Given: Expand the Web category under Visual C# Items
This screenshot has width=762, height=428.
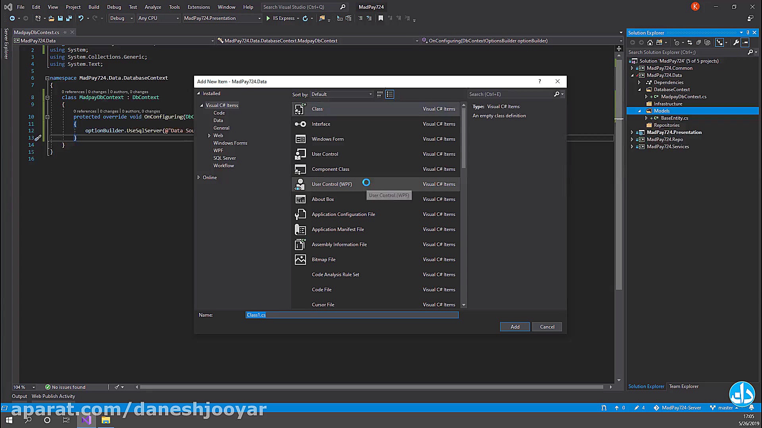Looking at the screenshot, I should click(210, 135).
